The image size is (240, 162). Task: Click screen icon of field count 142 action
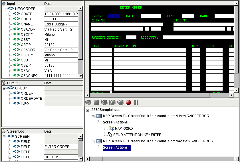(99, 141)
